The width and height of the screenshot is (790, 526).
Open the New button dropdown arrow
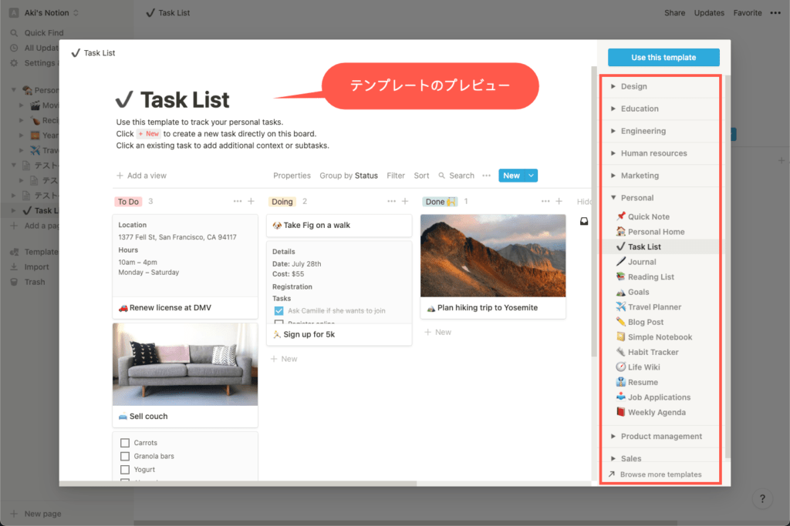click(x=531, y=176)
